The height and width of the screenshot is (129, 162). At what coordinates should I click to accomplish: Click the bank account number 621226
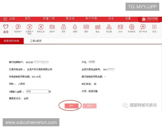29,62
